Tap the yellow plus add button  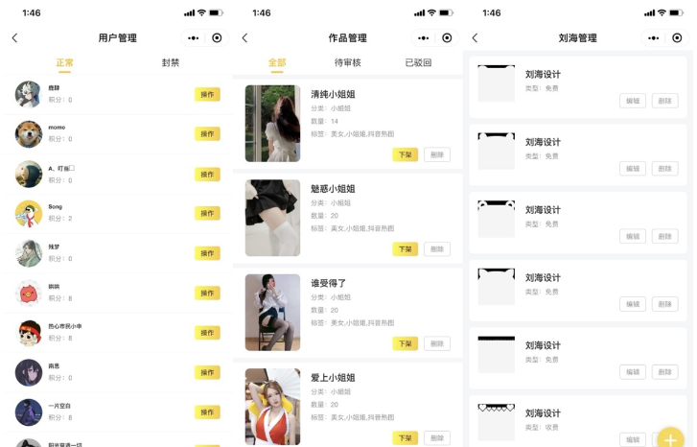tap(670, 439)
